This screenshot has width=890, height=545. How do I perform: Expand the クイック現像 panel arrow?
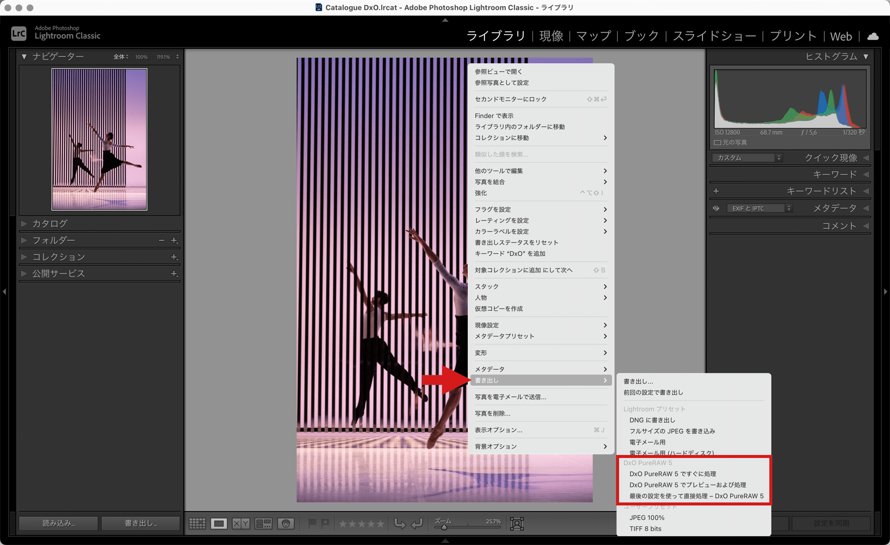point(866,158)
